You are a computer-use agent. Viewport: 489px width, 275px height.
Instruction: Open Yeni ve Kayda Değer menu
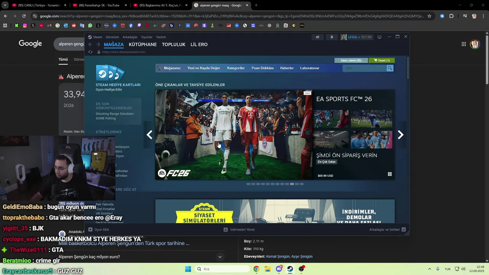click(204, 68)
